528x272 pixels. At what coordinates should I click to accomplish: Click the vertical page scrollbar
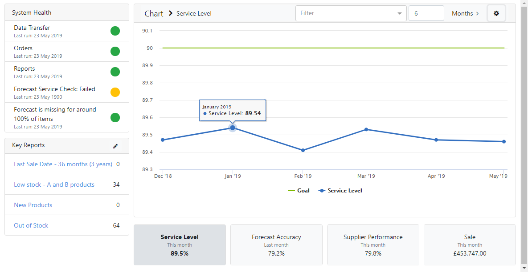(x=524, y=133)
